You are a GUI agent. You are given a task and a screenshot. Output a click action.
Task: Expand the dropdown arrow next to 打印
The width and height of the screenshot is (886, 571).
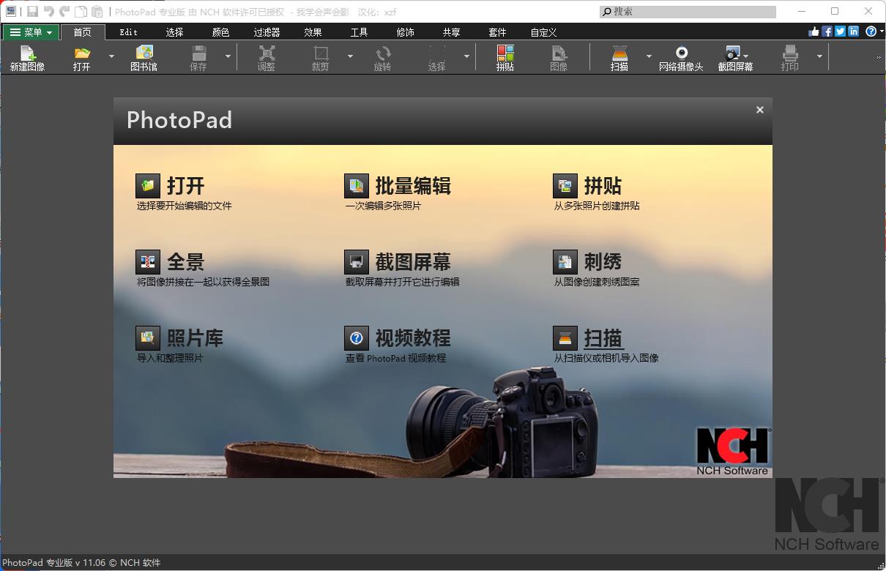[x=819, y=56]
